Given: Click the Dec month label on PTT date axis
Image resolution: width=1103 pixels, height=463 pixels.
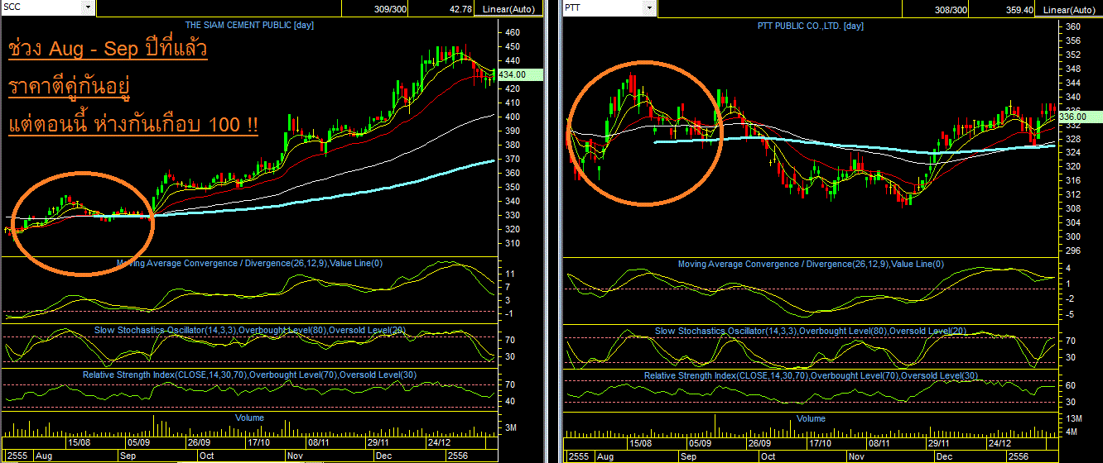Looking at the screenshot, I should click(944, 456).
